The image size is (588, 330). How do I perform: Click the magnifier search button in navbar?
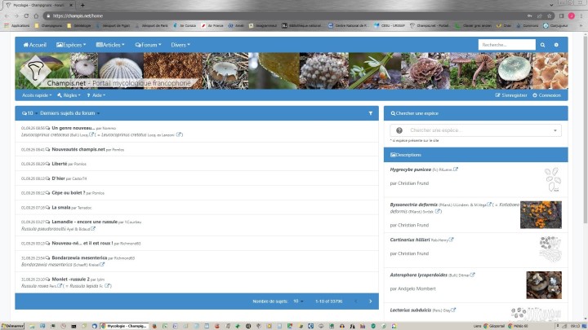542,45
